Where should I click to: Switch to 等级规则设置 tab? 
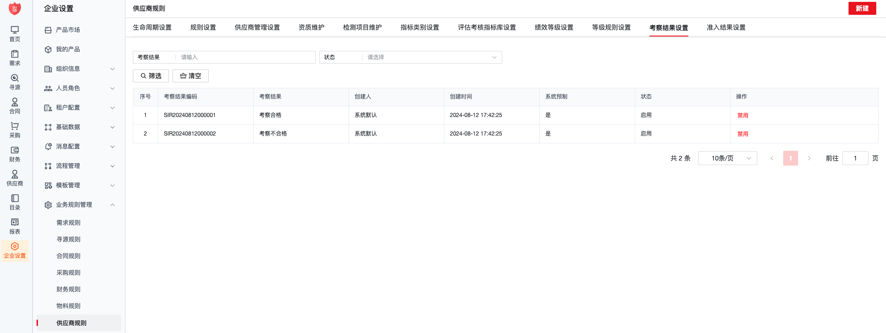pyautogui.click(x=611, y=27)
